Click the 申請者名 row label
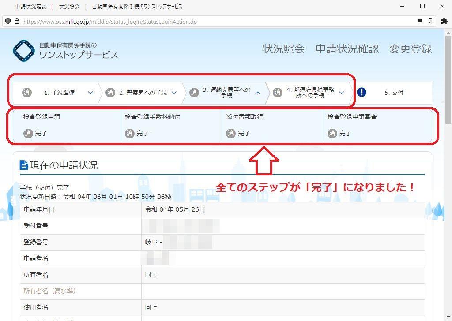 pos(36,258)
